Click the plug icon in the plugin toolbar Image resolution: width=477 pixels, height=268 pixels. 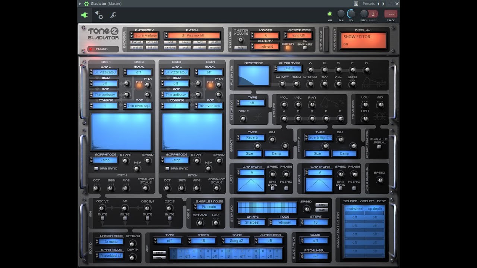pyautogui.click(x=85, y=15)
